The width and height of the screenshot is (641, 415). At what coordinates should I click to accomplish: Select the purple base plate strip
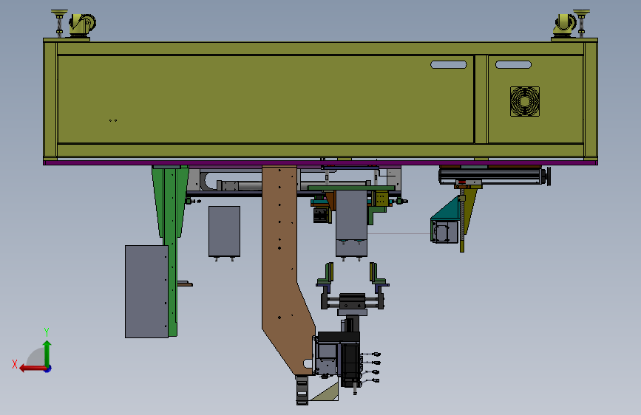[x=321, y=163]
